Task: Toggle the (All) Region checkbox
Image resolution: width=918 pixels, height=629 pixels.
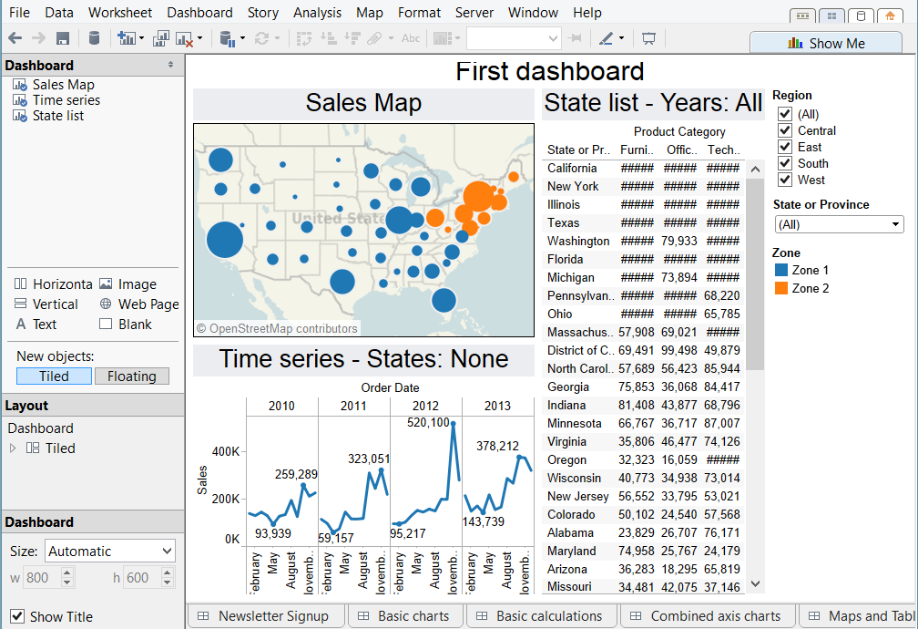Action: 784,114
